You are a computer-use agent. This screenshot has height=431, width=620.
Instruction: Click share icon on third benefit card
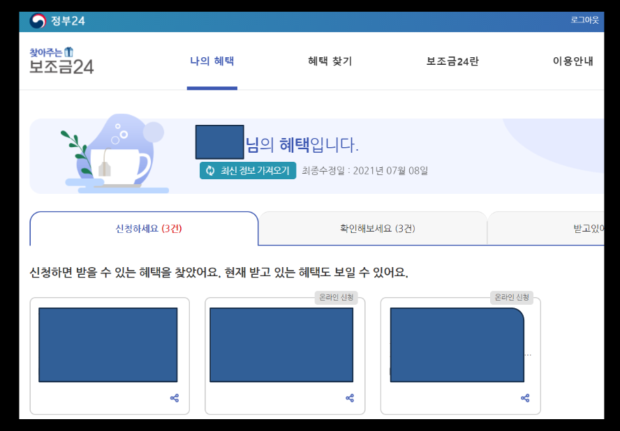(525, 398)
